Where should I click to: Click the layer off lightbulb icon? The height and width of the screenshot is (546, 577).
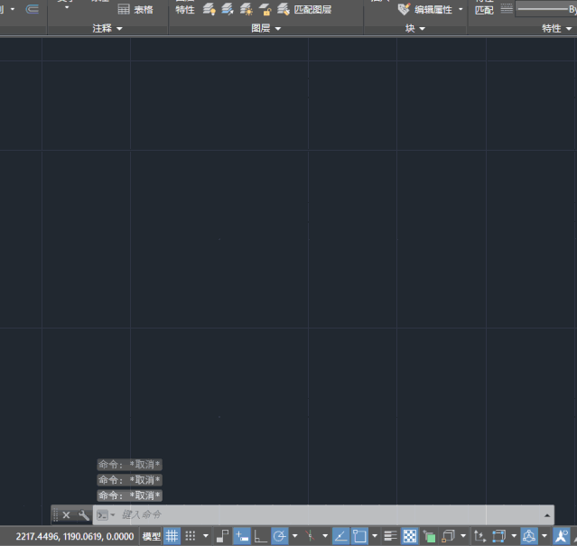coord(209,9)
